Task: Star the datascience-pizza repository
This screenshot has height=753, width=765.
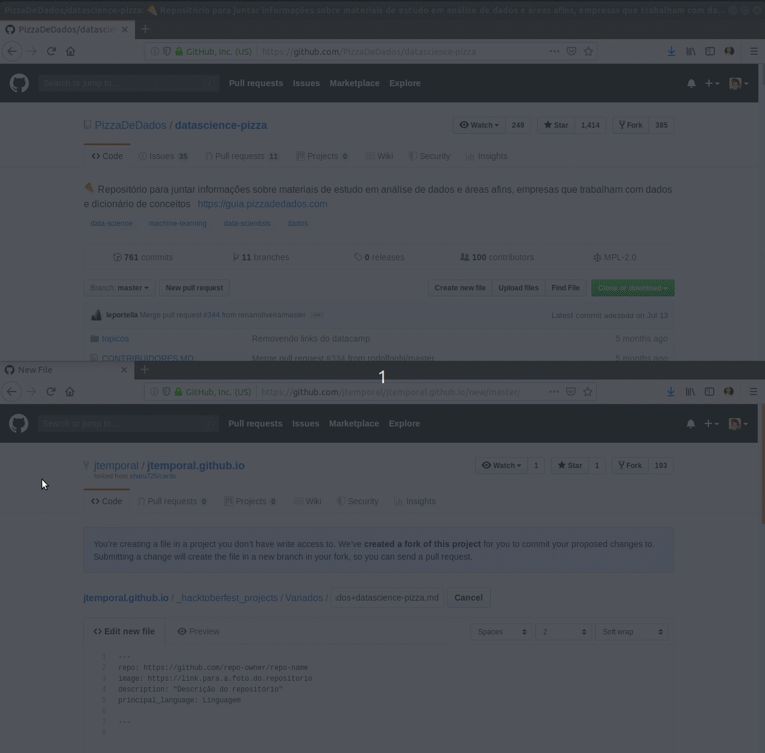Action: [556, 125]
